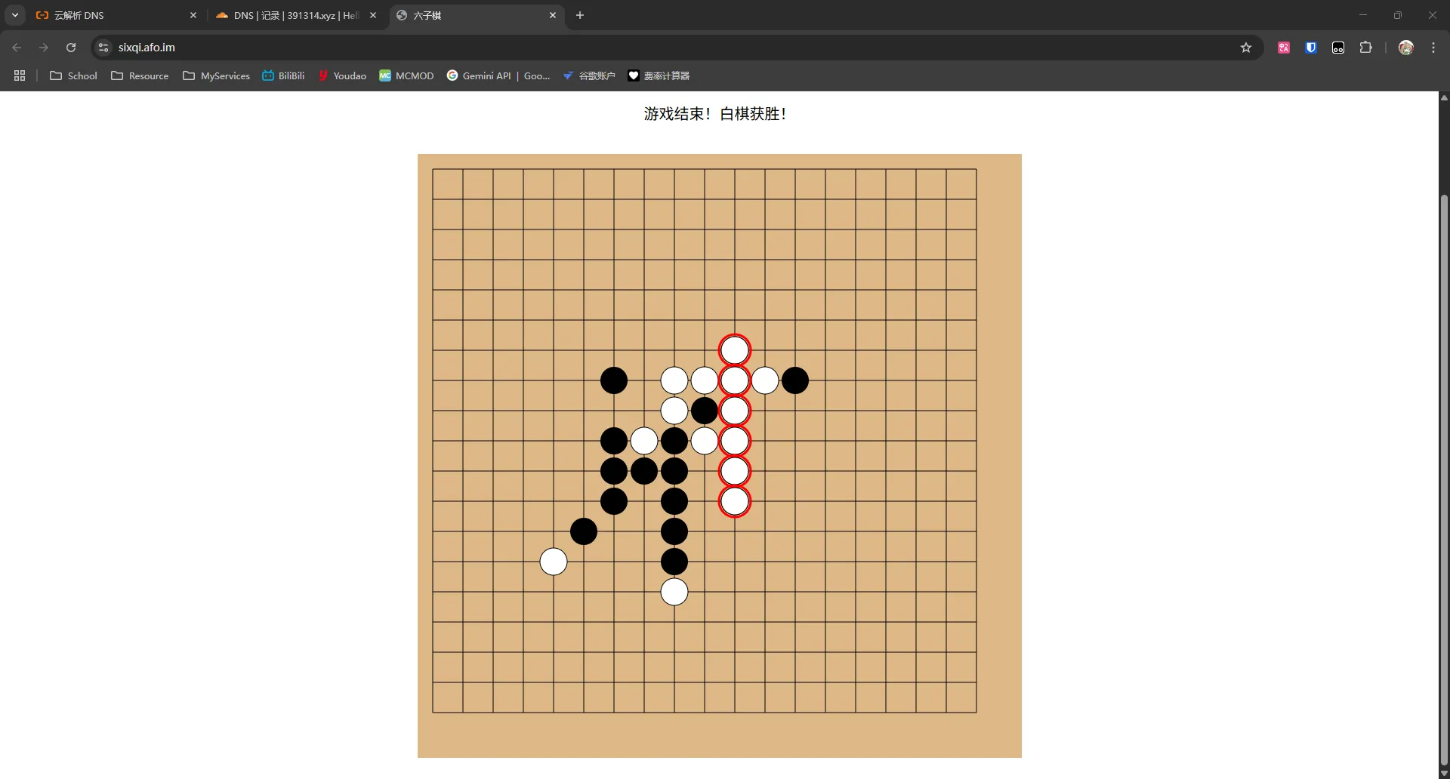1450x779 pixels.
Task: Open the School bookmarks folder
Action: (x=73, y=75)
